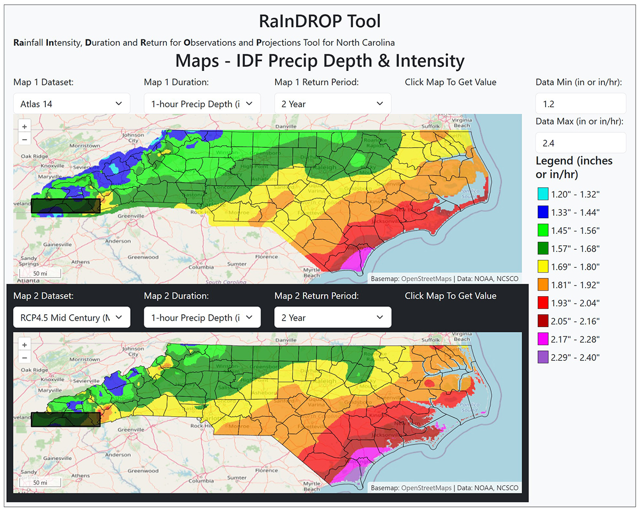Select the Data Max value field
Viewport: 640px width, 509px height.
pyautogui.click(x=580, y=142)
